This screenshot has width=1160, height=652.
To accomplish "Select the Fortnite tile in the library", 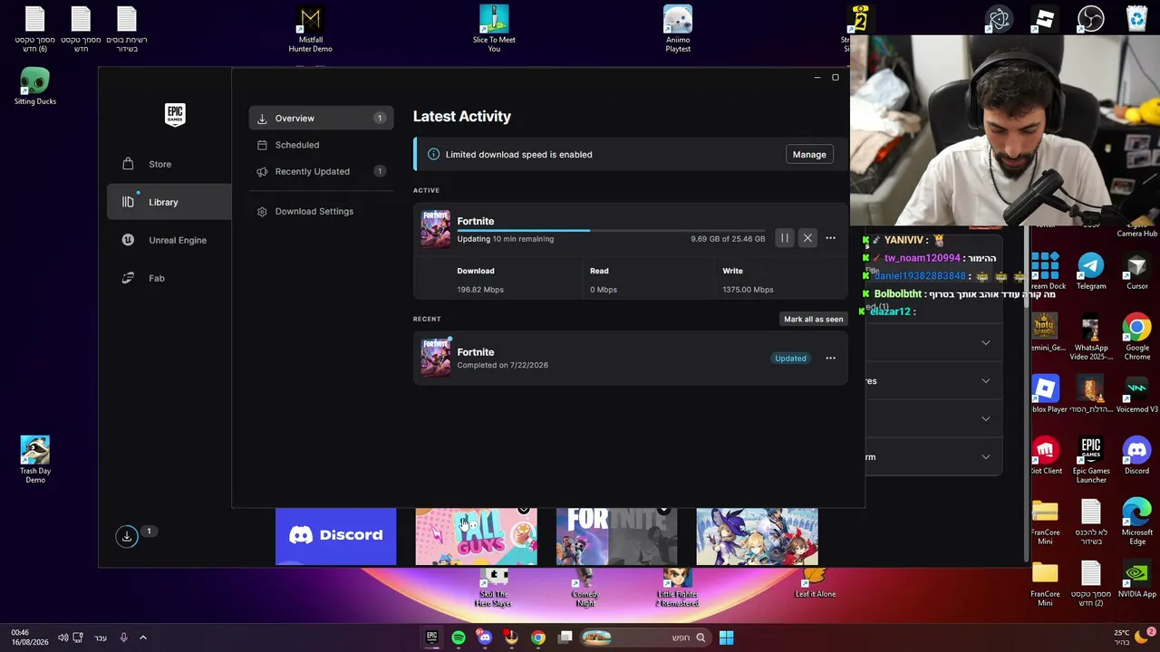I will [x=616, y=536].
